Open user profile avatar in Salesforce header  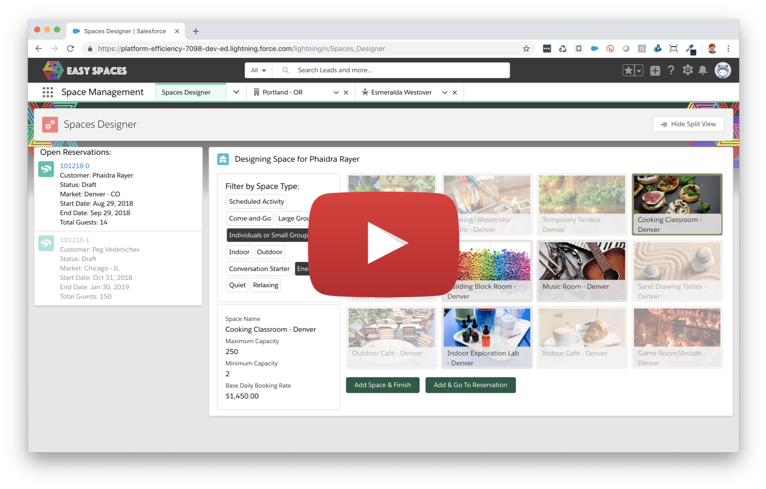[723, 70]
